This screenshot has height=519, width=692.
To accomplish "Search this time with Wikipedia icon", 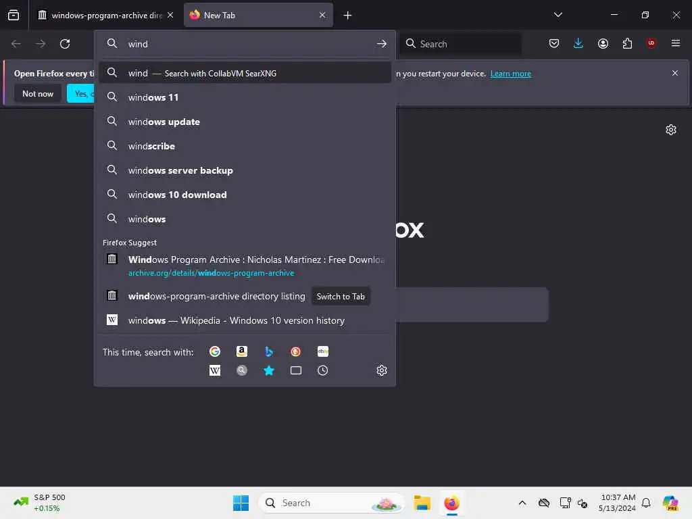I will pos(215,370).
